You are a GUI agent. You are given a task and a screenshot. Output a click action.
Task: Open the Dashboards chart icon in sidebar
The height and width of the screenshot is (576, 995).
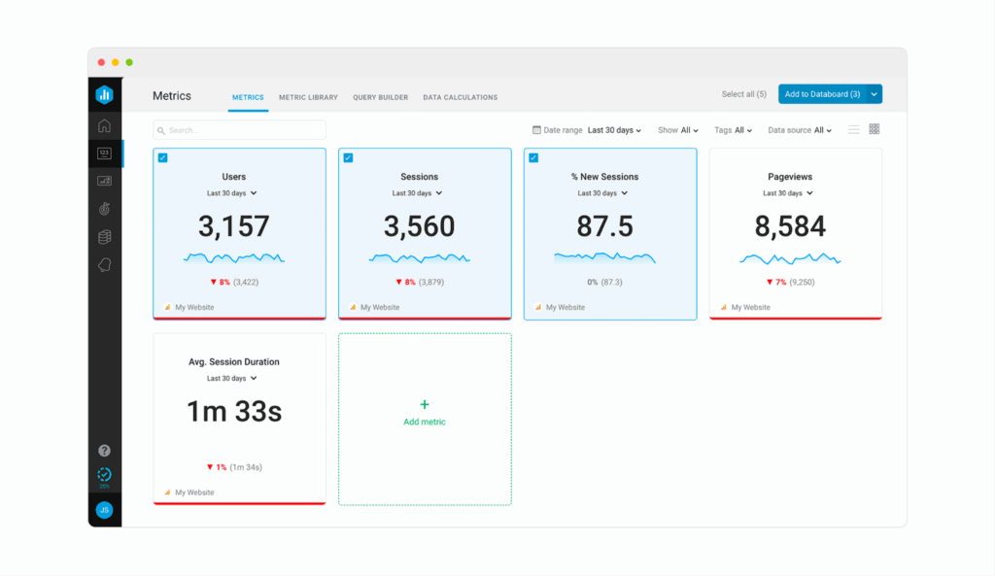(x=105, y=180)
